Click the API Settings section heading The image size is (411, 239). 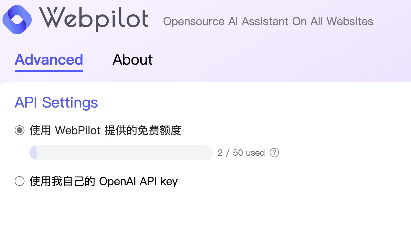[x=56, y=102]
